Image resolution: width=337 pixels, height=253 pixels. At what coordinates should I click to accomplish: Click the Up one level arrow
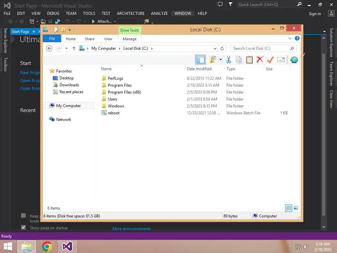74,49
